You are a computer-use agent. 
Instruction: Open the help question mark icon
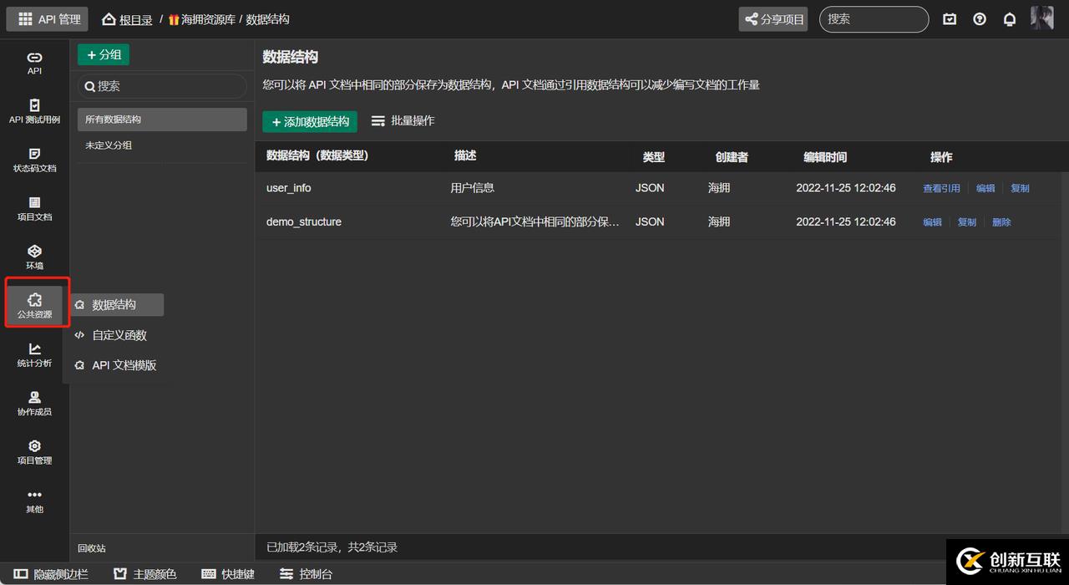(x=980, y=19)
